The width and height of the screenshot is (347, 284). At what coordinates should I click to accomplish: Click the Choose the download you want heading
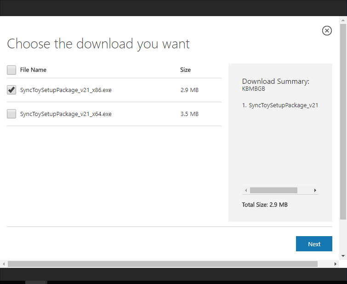point(98,44)
